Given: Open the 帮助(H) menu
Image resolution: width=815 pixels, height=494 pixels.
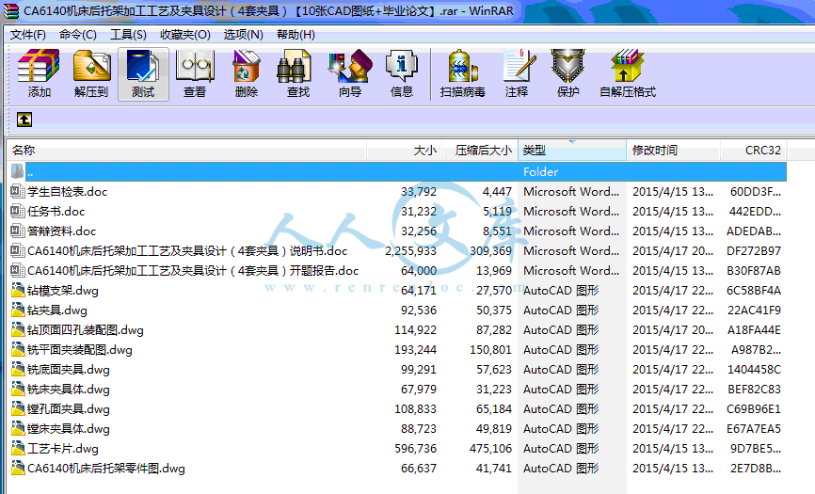Looking at the screenshot, I should [296, 35].
